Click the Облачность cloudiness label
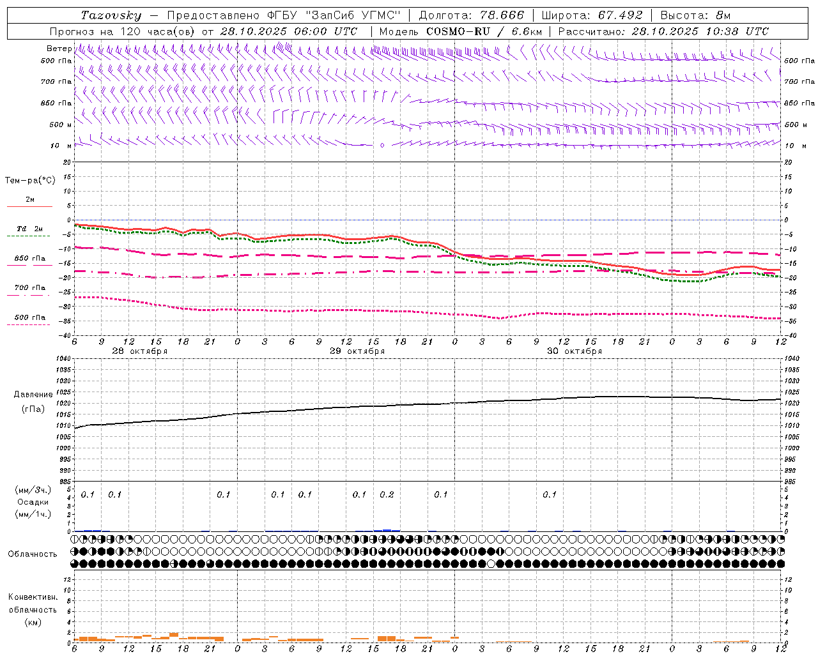This screenshot has width=818, height=654. (x=33, y=554)
